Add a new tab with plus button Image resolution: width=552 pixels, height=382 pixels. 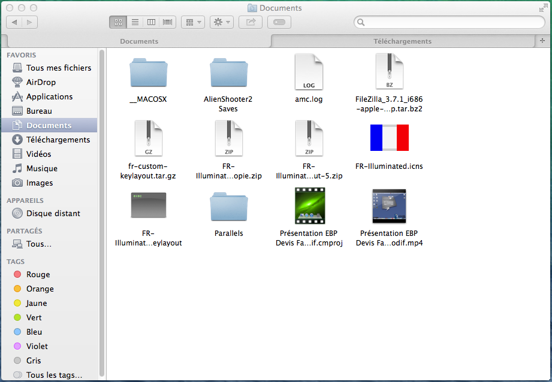[542, 41]
